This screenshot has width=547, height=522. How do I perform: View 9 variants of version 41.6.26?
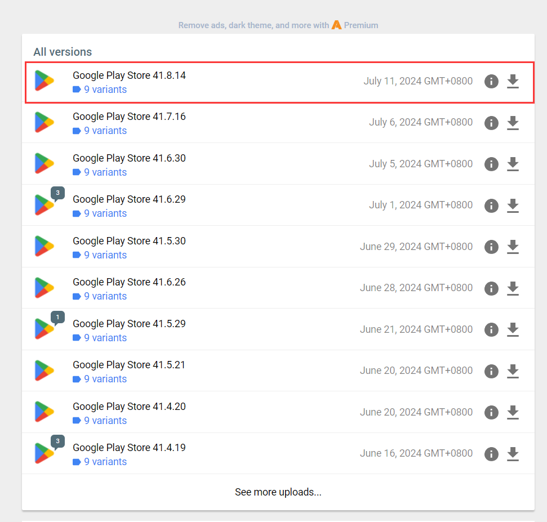(100, 296)
